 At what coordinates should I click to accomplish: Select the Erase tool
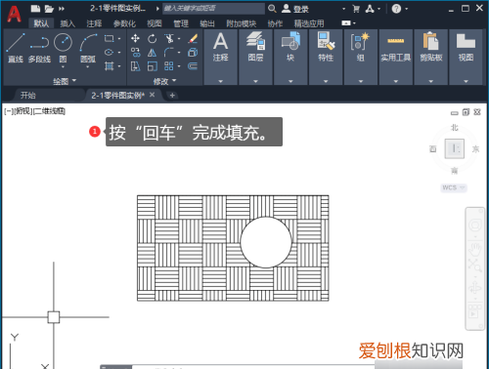[x=193, y=39]
